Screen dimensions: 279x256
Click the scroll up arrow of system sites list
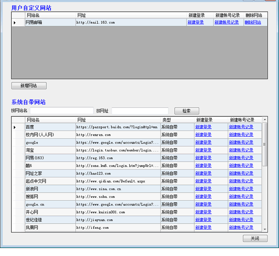coord(265,119)
